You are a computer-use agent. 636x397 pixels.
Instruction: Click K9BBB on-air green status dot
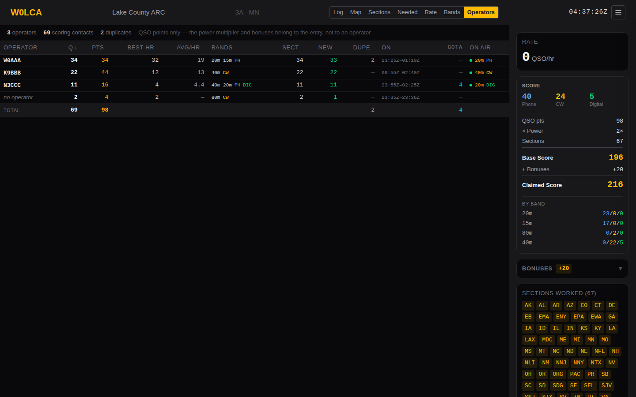point(471,73)
